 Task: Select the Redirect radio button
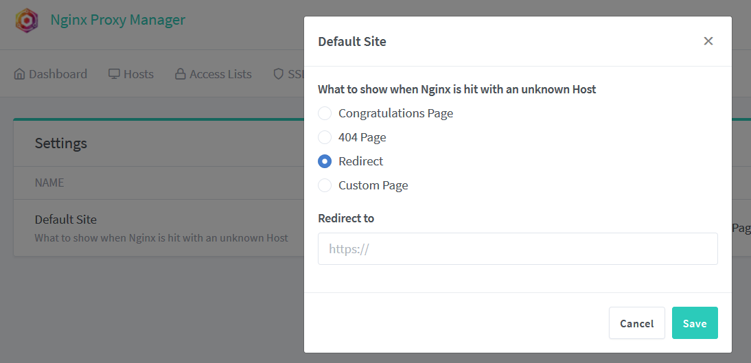point(325,161)
